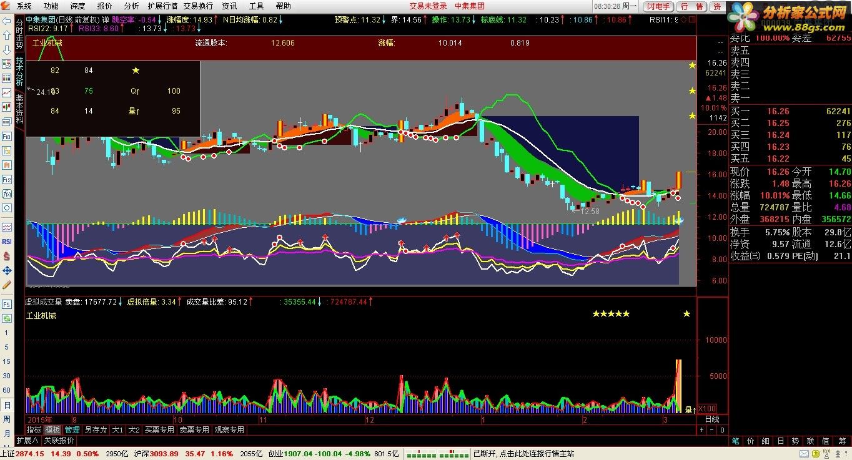This screenshot has height=460, width=852.
Task: Click the 0 reset button near 日线
Action: (722, 429)
